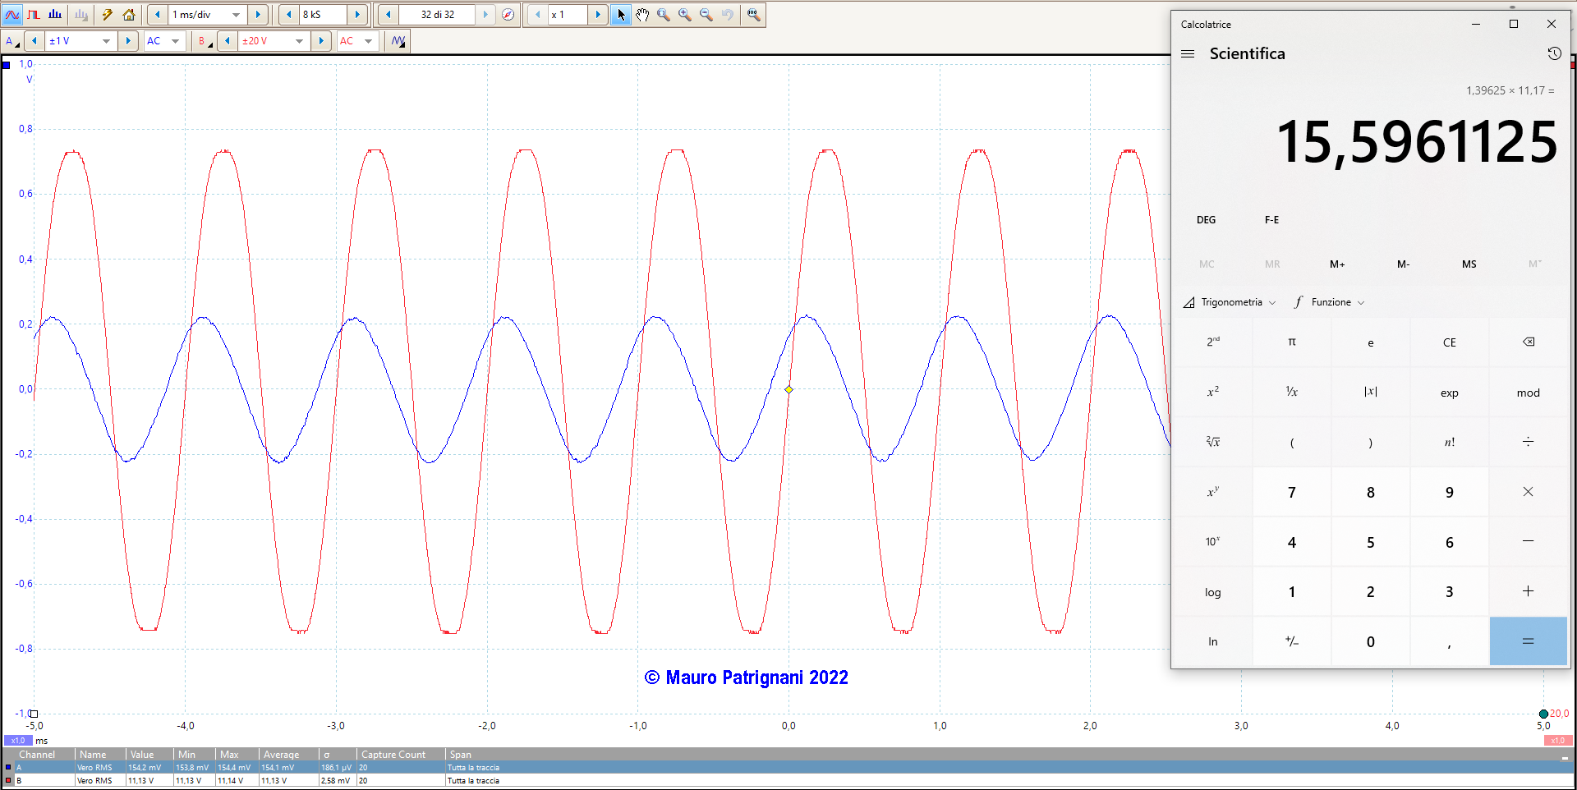Open the buffer navigator compass icon
The width and height of the screenshot is (1577, 790).
pos(508,15)
